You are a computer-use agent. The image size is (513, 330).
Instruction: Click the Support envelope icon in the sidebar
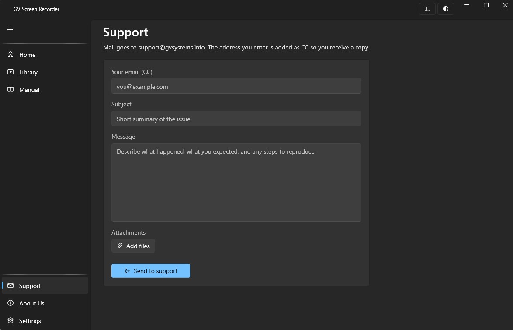pos(10,285)
